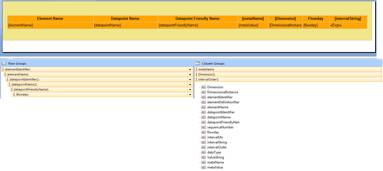The height and width of the screenshot is (171, 383).
Task: Select the Flowday header cell
Action: coord(316,19)
